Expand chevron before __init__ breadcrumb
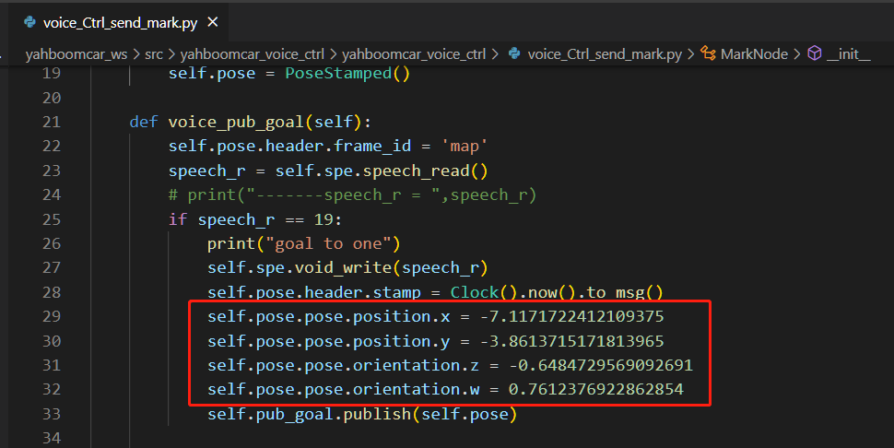The image size is (894, 448). point(797,54)
